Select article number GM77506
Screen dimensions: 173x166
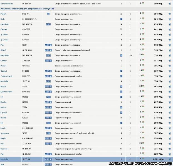pyautogui.click(x=26, y=66)
